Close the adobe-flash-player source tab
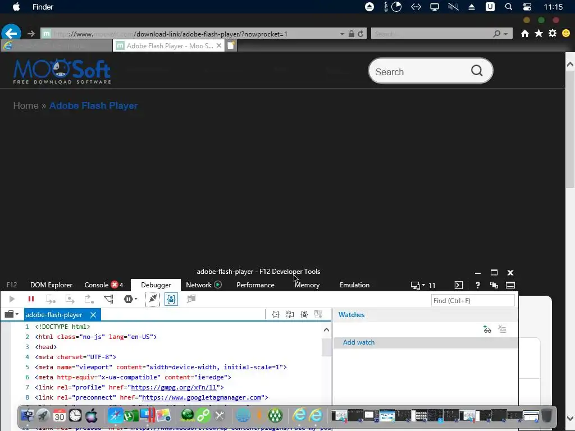The image size is (575, 431). tap(93, 315)
